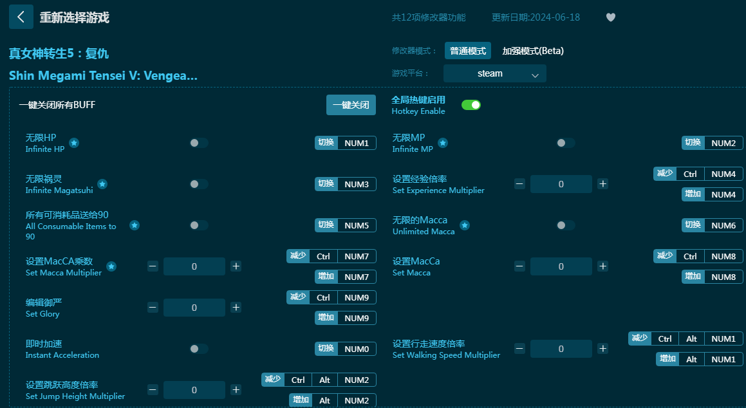Increase Set Glory with plus

pos(236,308)
